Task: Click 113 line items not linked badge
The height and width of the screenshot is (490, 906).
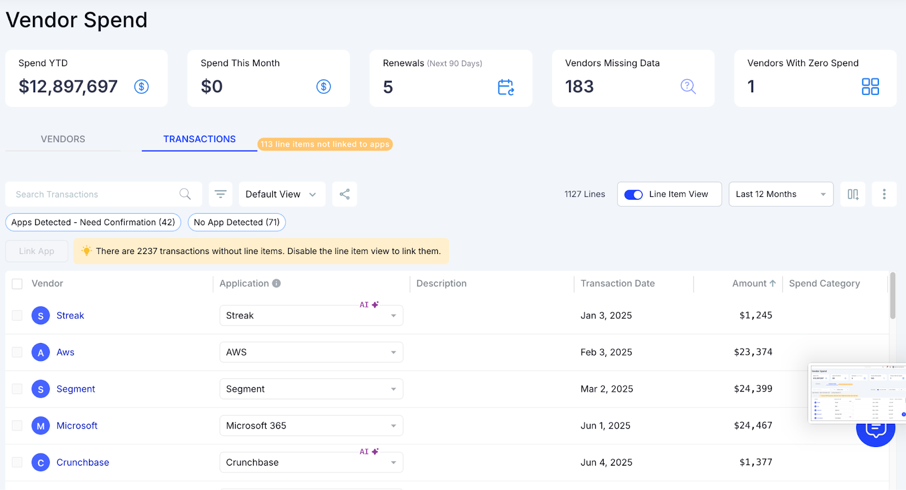Action: click(x=325, y=144)
